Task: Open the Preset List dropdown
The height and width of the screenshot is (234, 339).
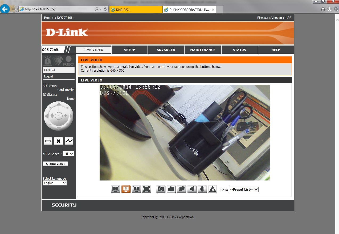Action: 244,190
